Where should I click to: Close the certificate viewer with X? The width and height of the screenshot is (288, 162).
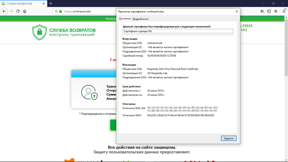tap(237, 12)
